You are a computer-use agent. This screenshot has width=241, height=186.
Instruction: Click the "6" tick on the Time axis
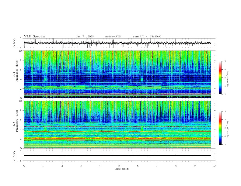(x=138, y=166)
